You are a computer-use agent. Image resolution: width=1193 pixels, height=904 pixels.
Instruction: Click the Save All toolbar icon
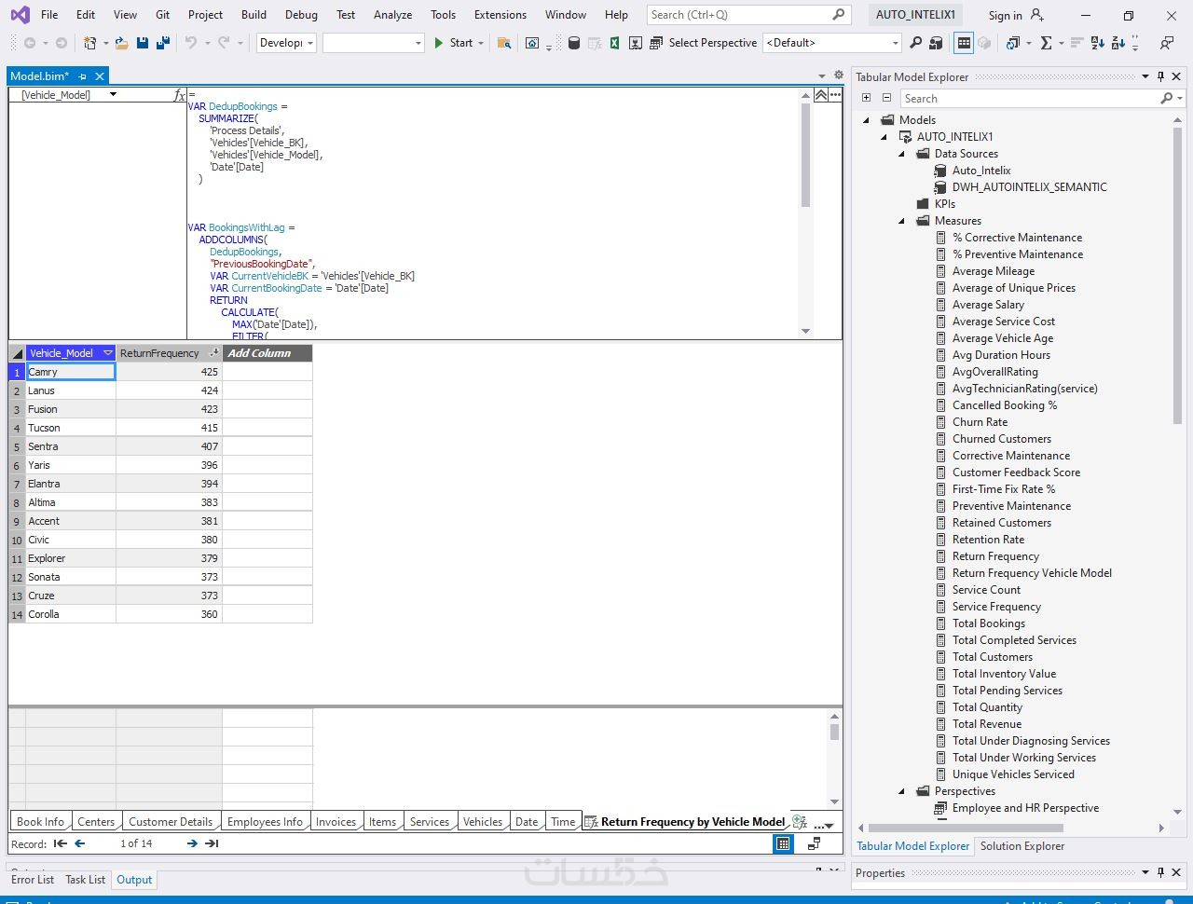pyautogui.click(x=162, y=43)
